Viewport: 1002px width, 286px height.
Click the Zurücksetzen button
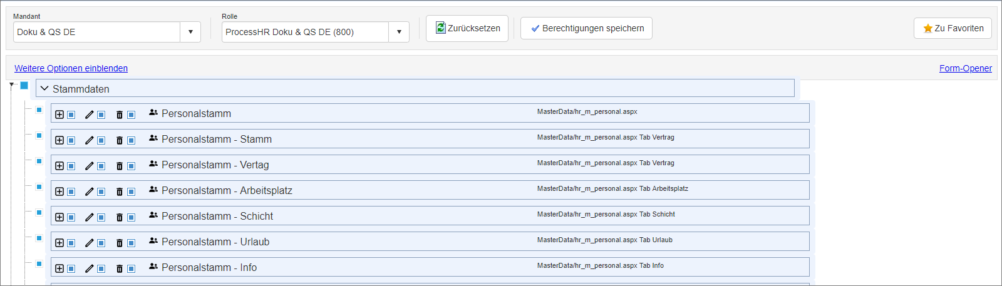click(467, 28)
